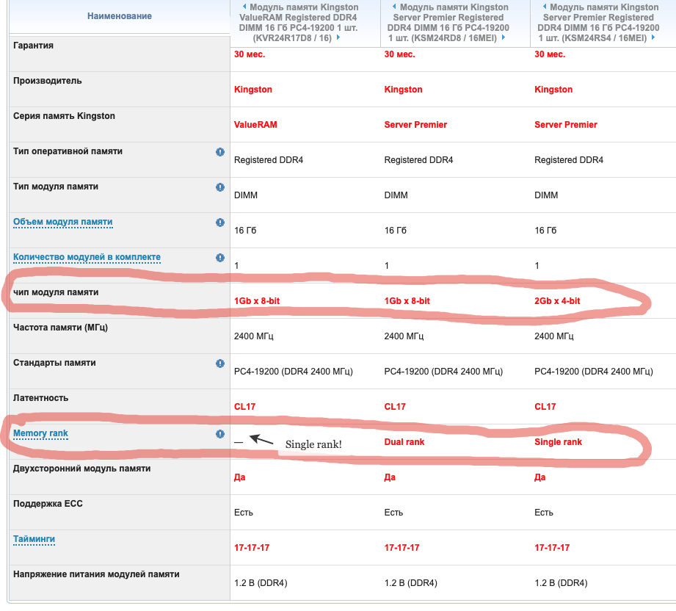Click the Dual rank value
The image size is (676, 611).
(x=404, y=442)
